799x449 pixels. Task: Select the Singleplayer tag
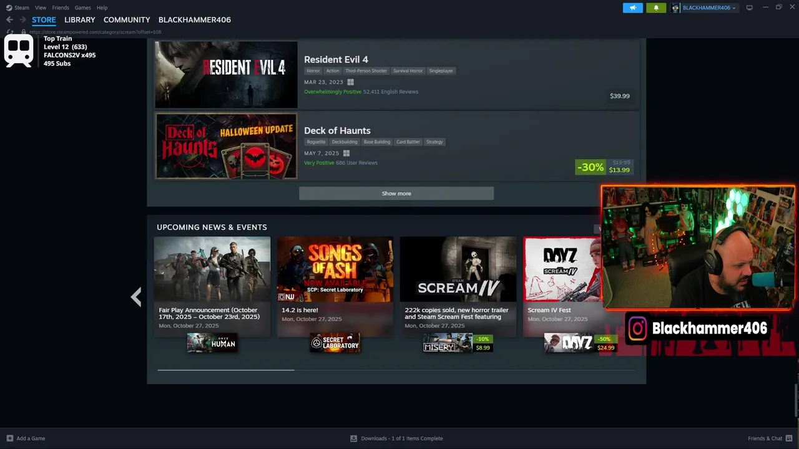coord(441,70)
